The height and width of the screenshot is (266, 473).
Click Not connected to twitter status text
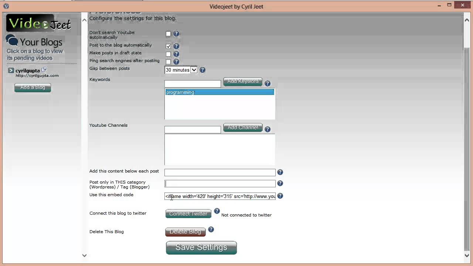coord(246,215)
